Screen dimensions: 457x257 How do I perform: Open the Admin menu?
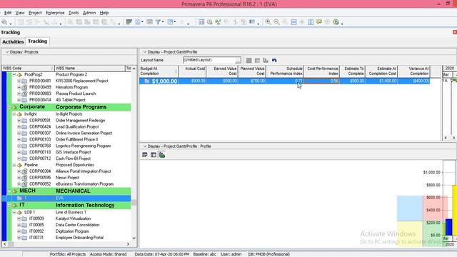[89, 13]
